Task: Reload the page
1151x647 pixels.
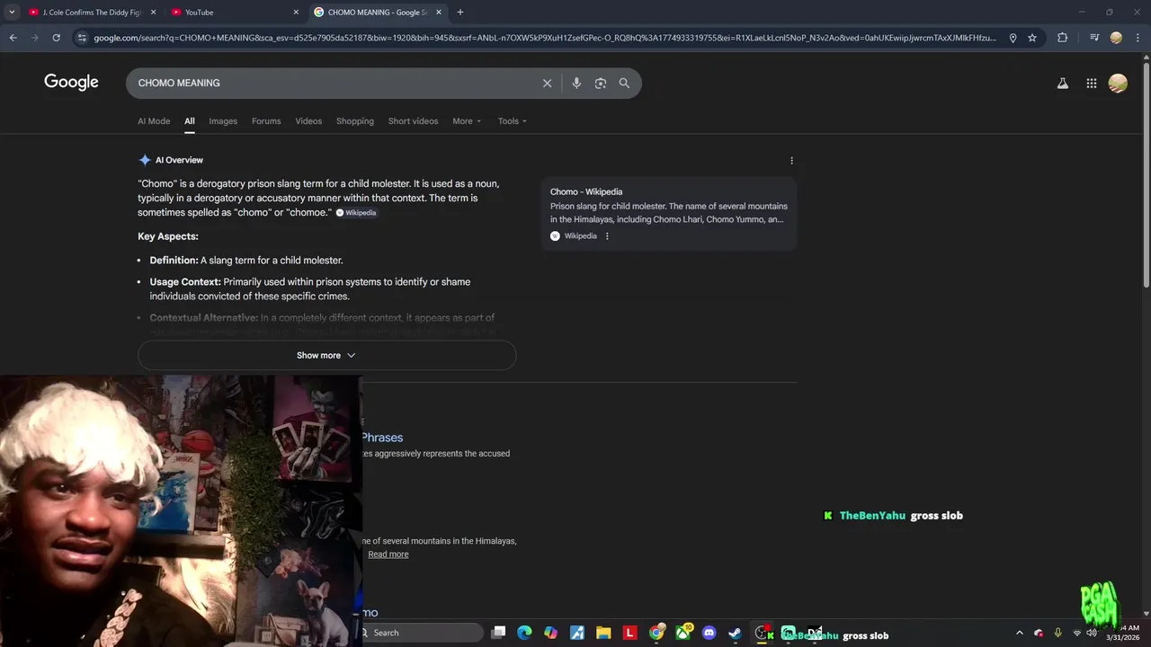Action: tap(56, 38)
